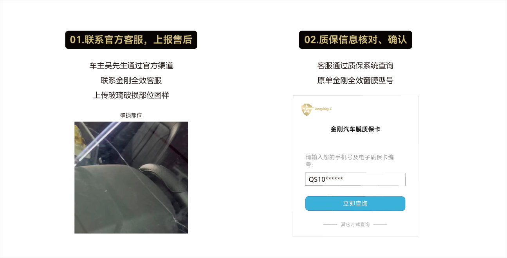
Task: Click the divider line left of 其它方式查询
Action: (x=330, y=225)
